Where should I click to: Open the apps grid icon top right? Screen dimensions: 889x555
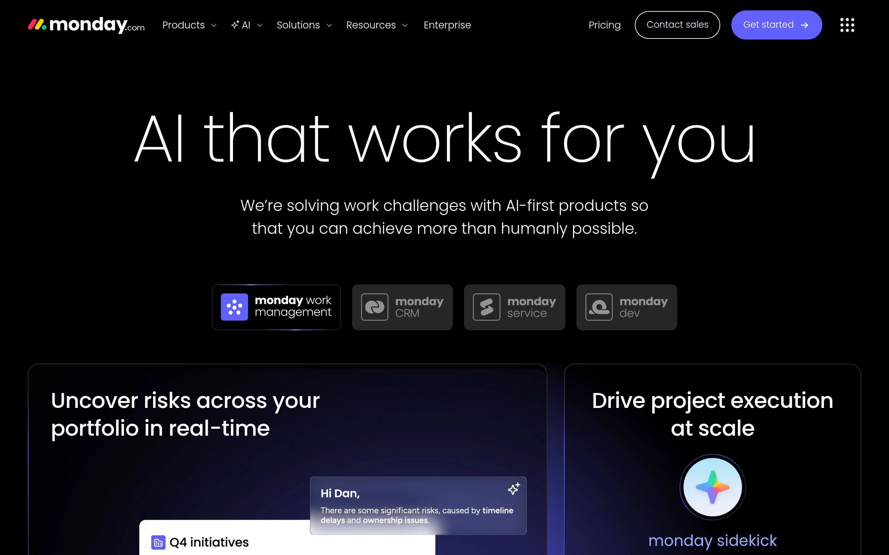(847, 25)
